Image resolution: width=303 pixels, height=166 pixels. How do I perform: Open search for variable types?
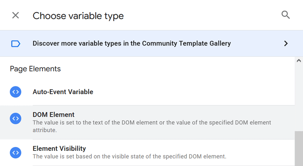(x=285, y=15)
